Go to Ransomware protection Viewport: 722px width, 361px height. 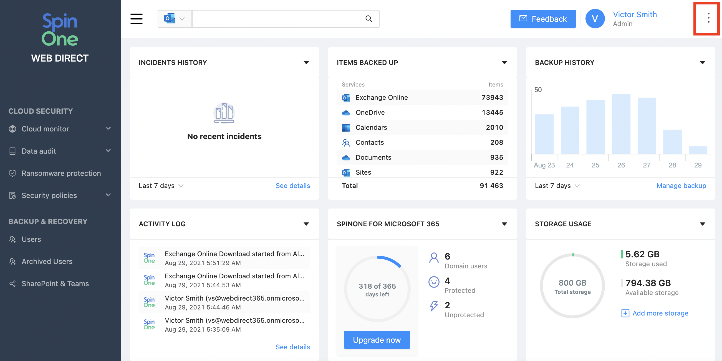[x=61, y=173]
